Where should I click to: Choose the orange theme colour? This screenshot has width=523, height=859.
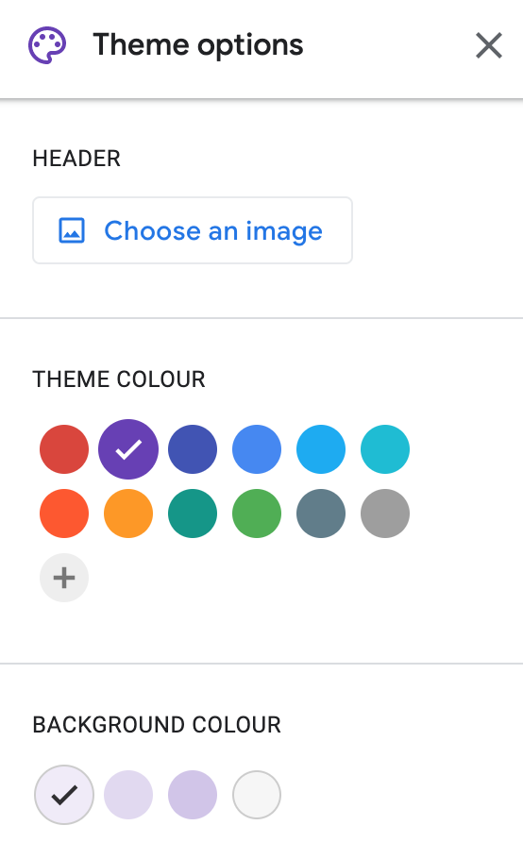click(128, 514)
